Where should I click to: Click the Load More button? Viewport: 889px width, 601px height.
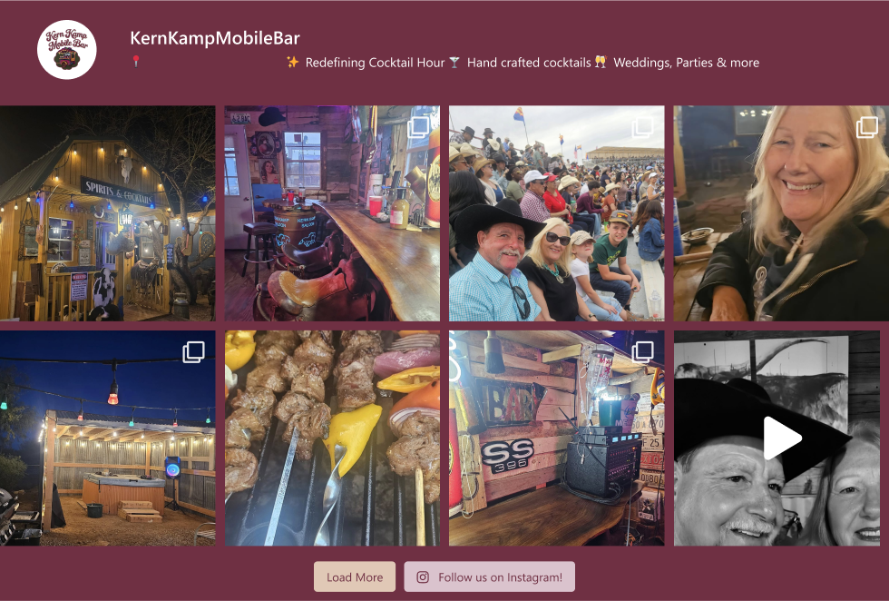pyautogui.click(x=355, y=577)
